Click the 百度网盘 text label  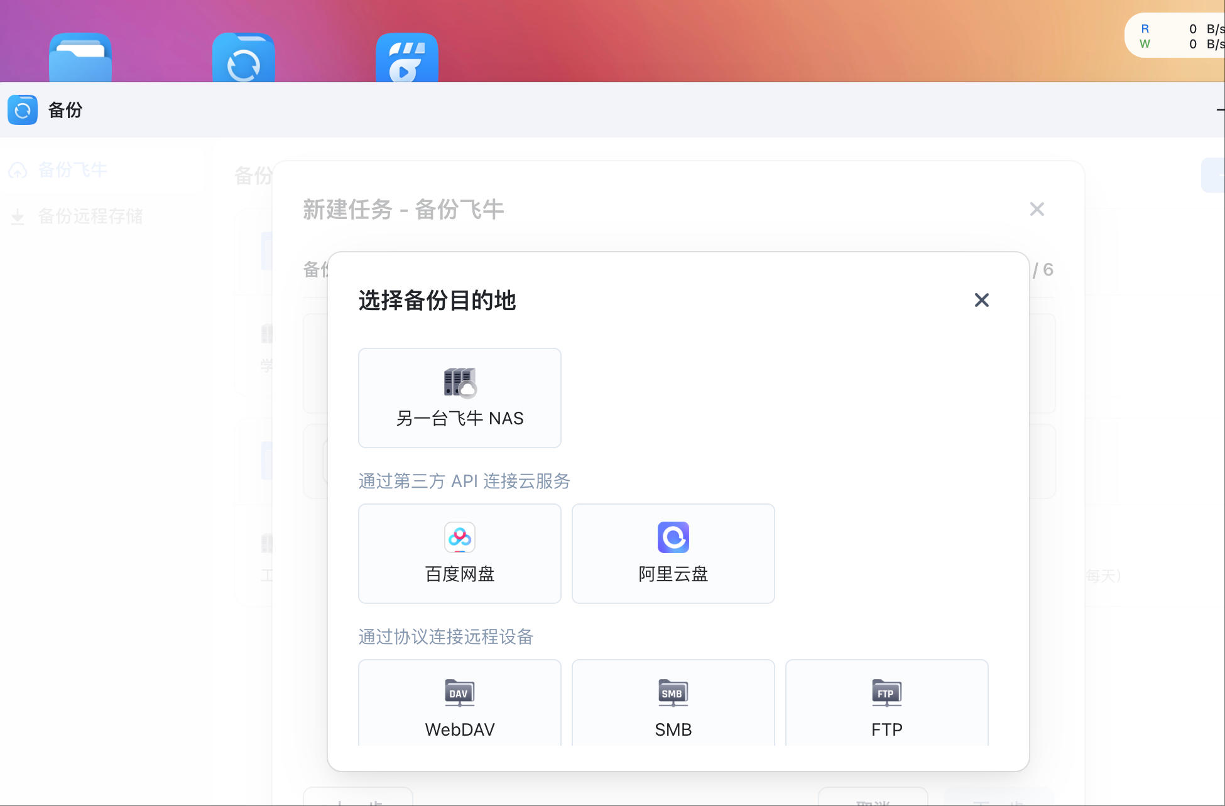click(x=459, y=574)
